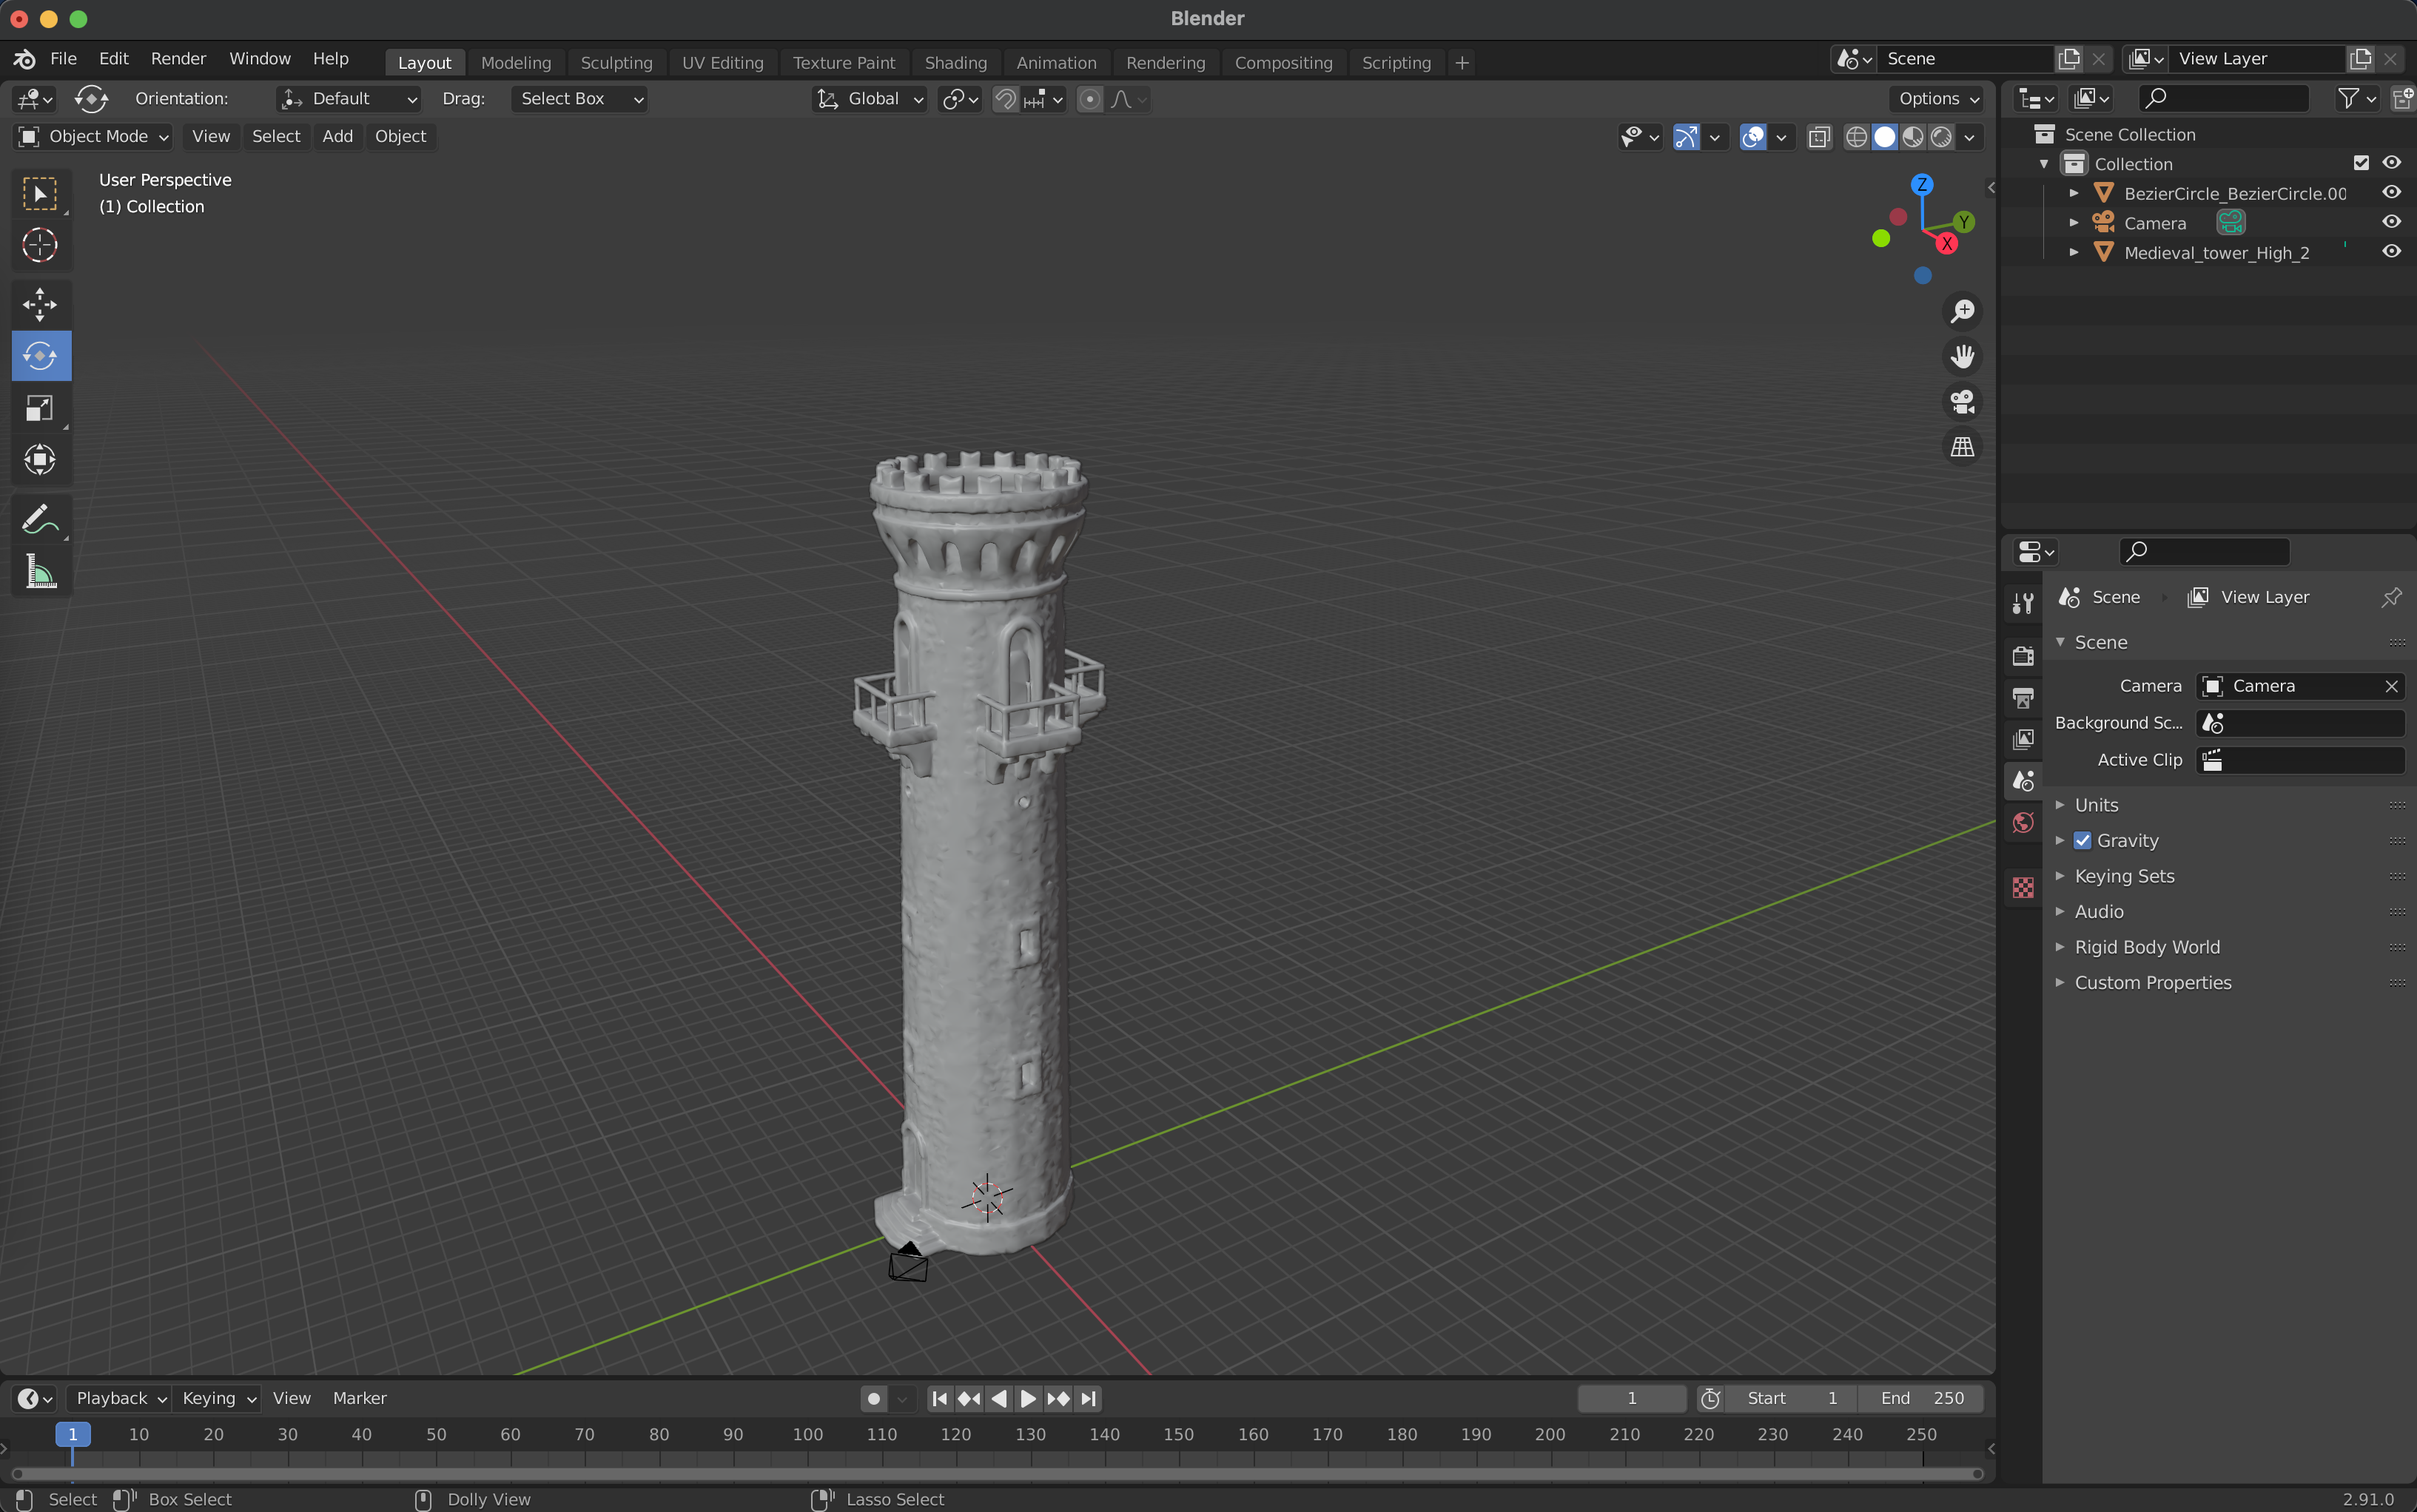Toggle proportional editing
This screenshot has width=2417, height=1512.
pyautogui.click(x=1089, y=99)
